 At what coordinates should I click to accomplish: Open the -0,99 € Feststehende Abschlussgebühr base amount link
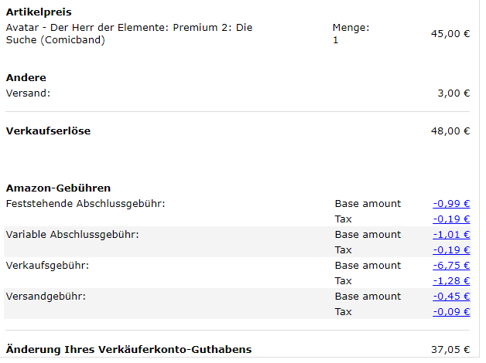click(x=451, y=204)
